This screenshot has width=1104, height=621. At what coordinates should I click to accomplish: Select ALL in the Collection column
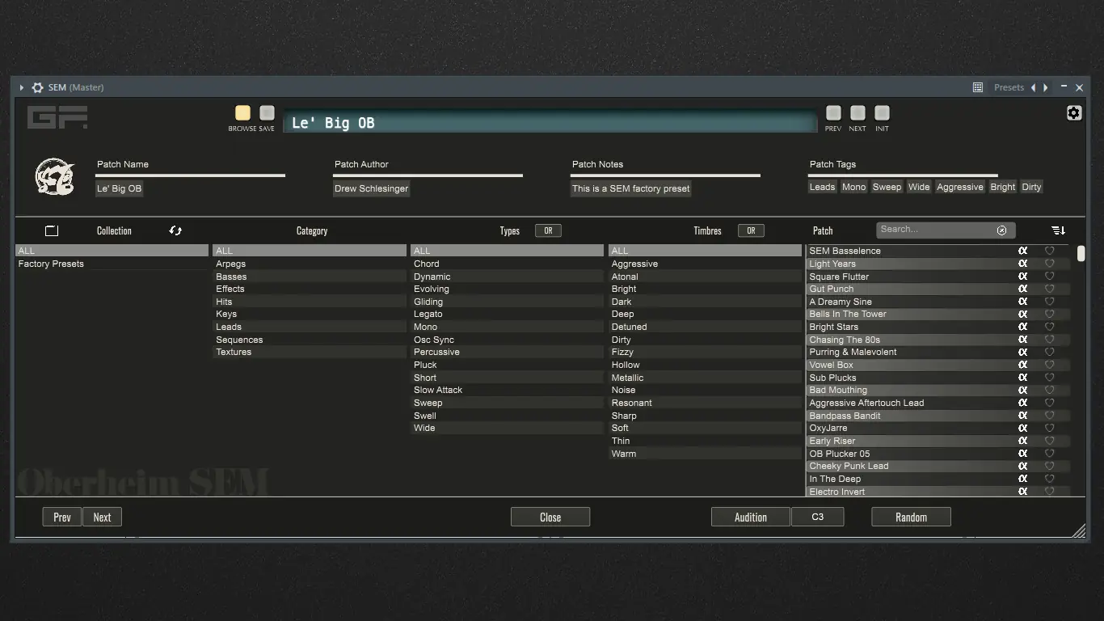coord(112,251)
